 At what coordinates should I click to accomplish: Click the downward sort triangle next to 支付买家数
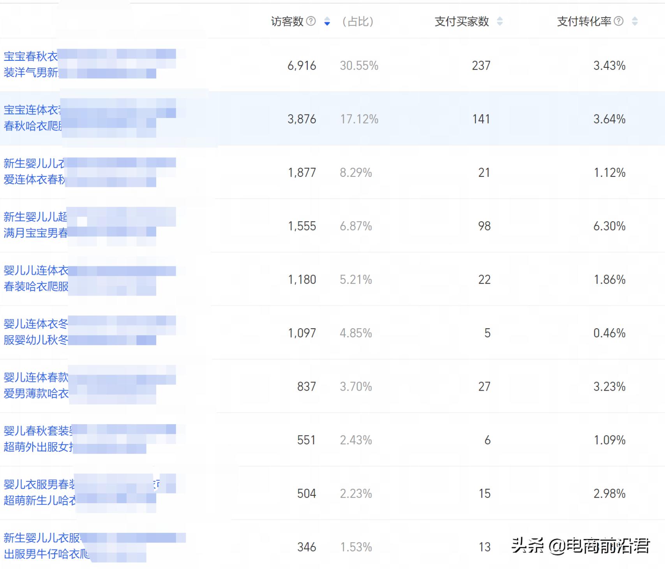[499, 23]
